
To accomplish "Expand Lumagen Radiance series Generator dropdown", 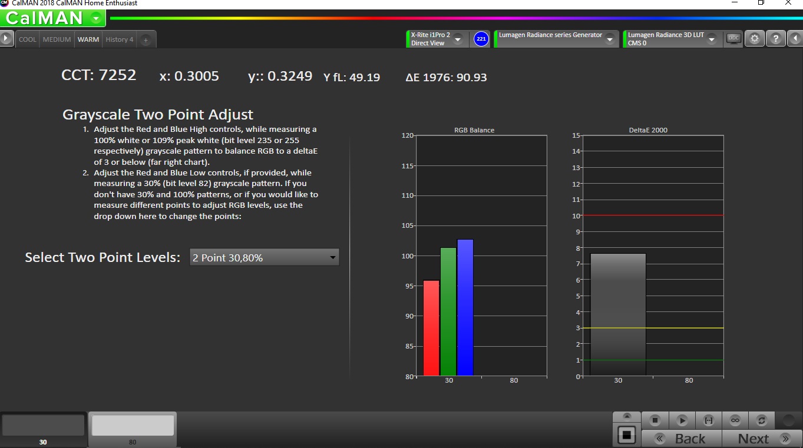I will (610, 39).
